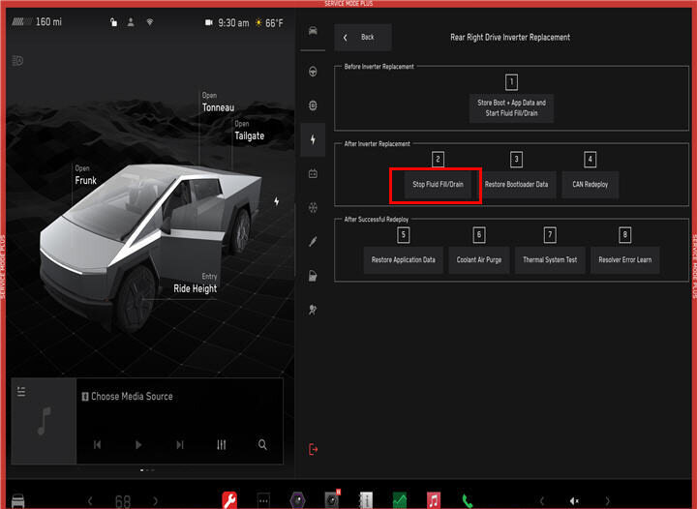Play the media

click(x=138, y=444)
